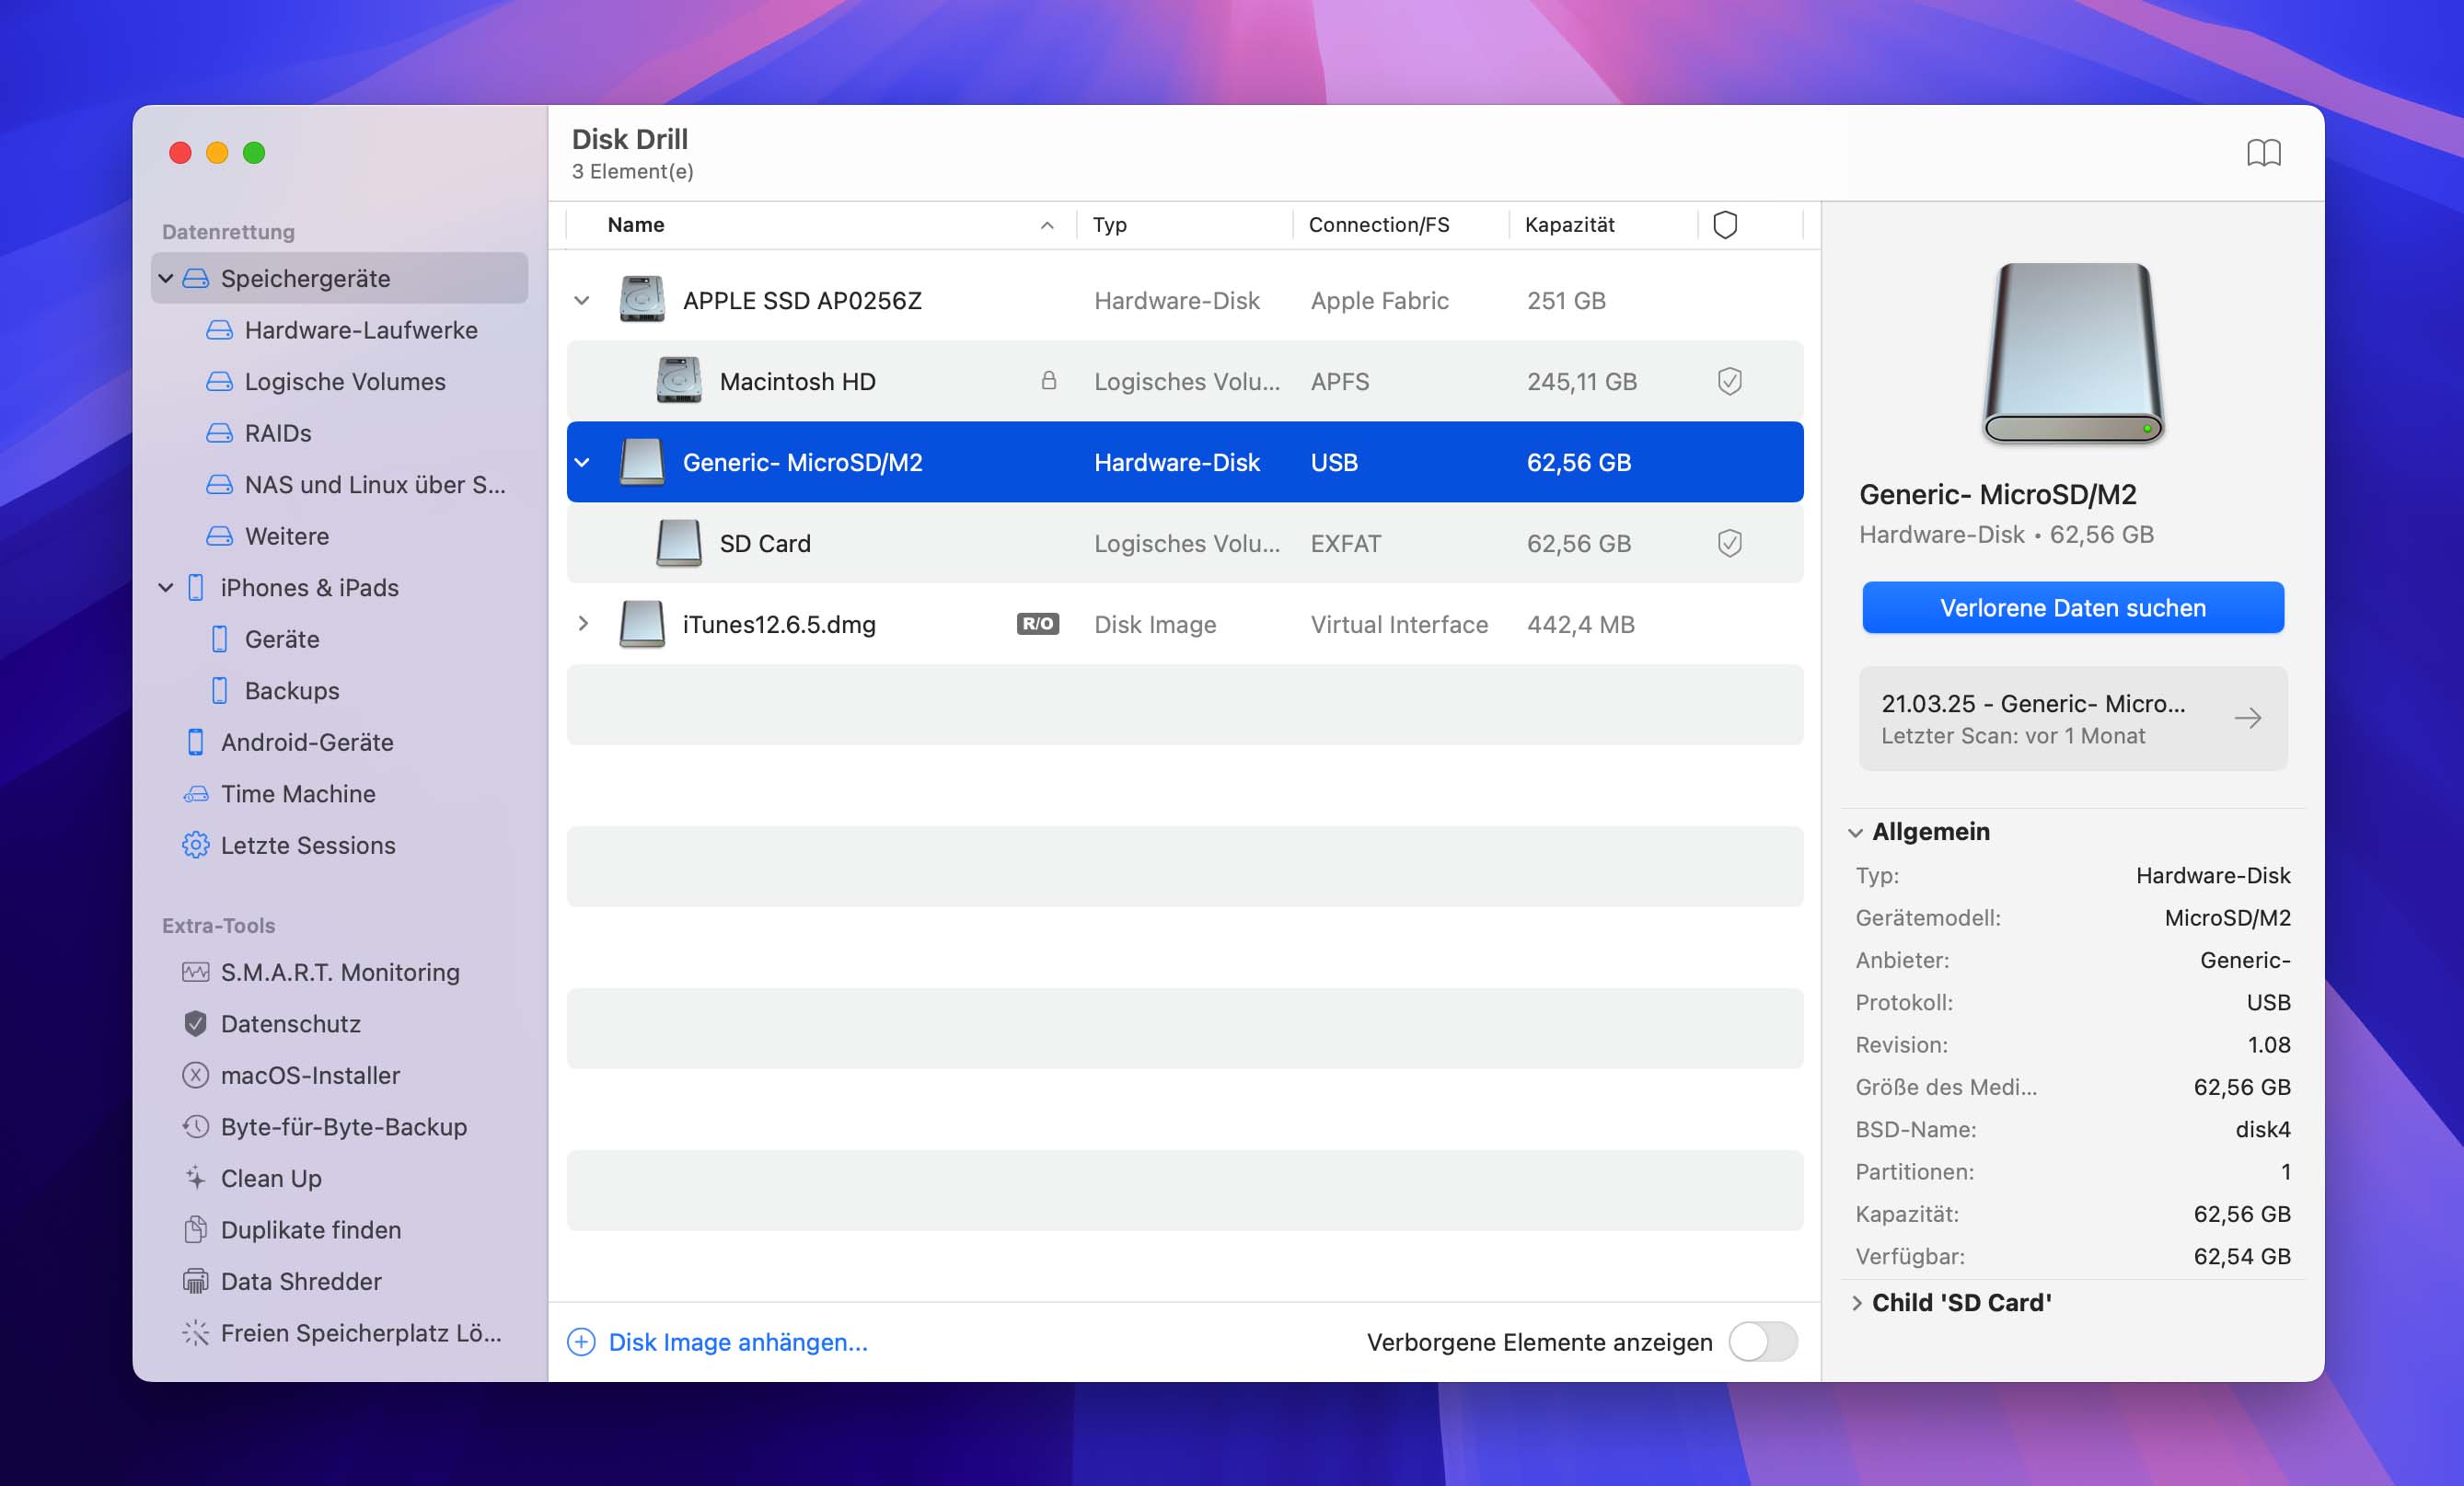2464x1486 pixels.
Task: Click the S.M.A.R.T. Monitoring icon
Action: tap(196, 972)
